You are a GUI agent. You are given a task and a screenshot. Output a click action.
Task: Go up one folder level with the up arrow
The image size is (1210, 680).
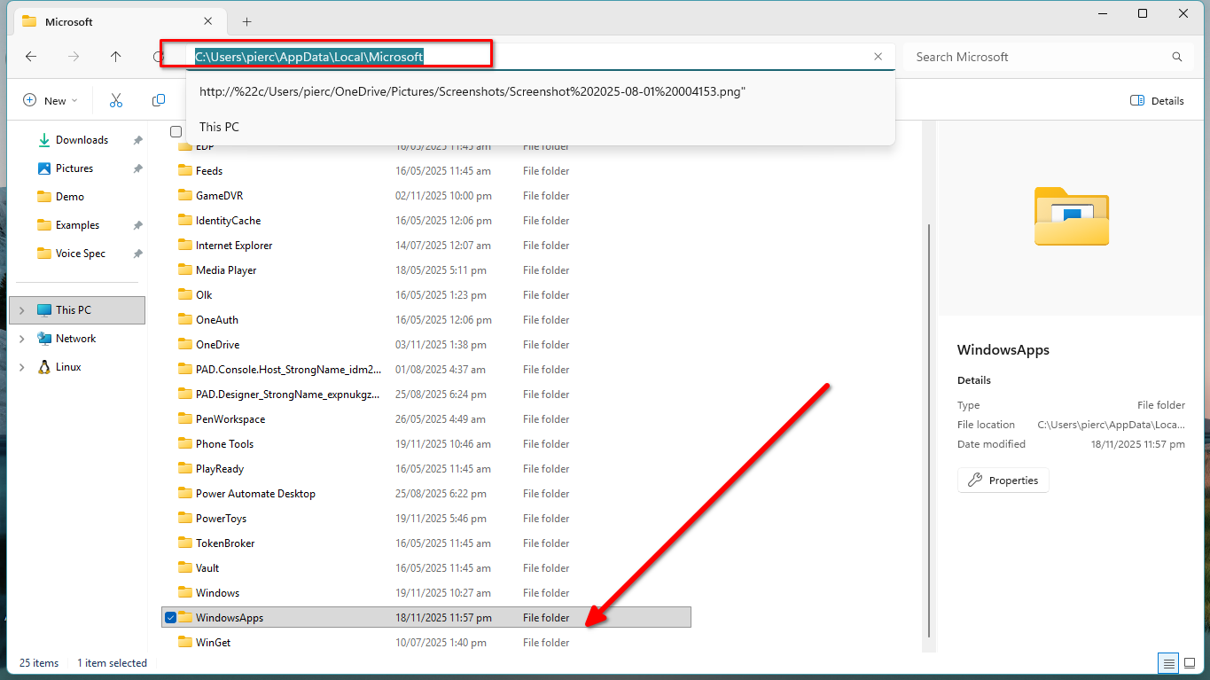click(115, 56)
